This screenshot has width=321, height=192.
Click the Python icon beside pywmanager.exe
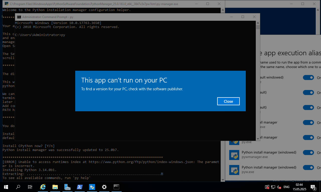click(x=234, y=155)
